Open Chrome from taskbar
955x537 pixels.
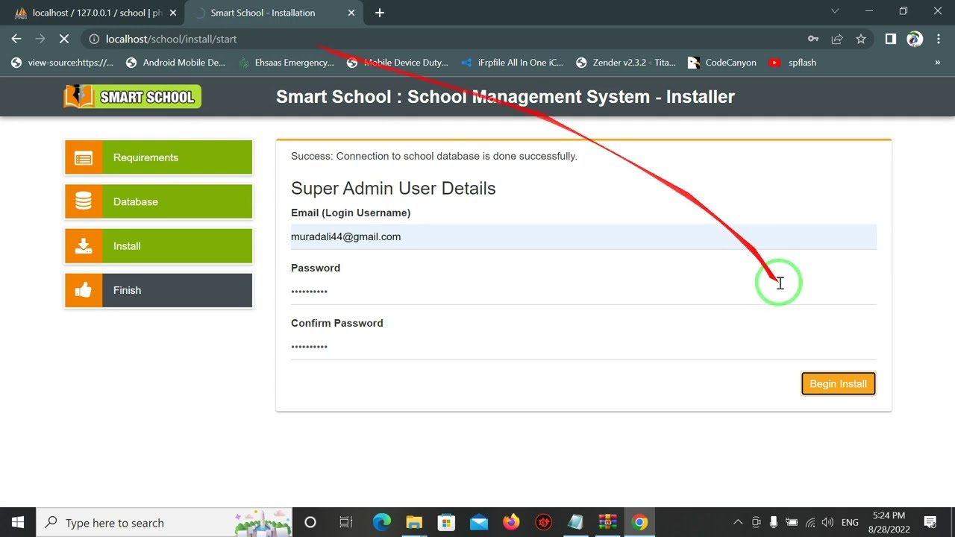(640, 522)
